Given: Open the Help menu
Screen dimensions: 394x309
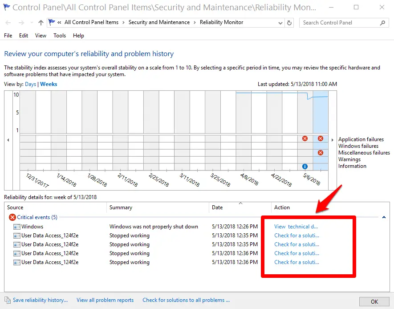Looking at the screenshot, I should coord(78,36).
